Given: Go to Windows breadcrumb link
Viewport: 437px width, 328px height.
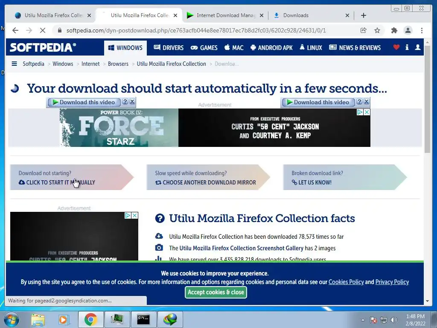Looking at the screenshot, I should pos(63,64).
